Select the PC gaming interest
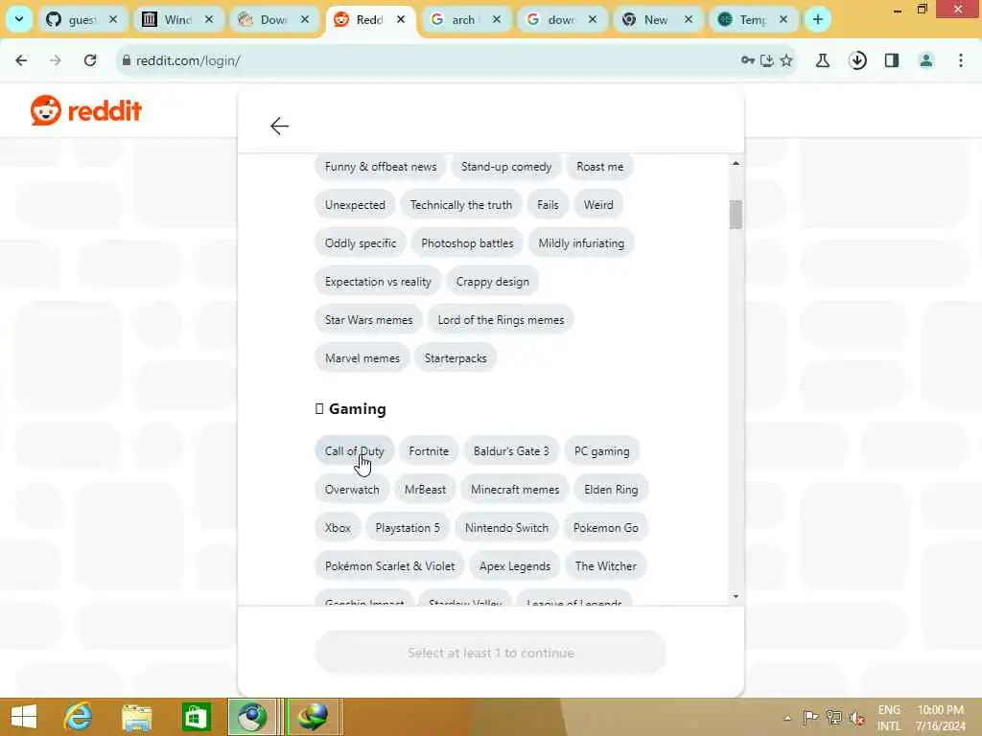Screen dimensions: 982x736 pos(602,451)
